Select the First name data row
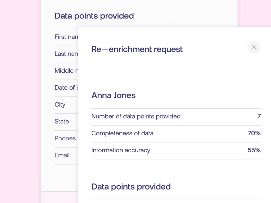The height and width of the screenshot is (203, 271). tap(66, 37)
